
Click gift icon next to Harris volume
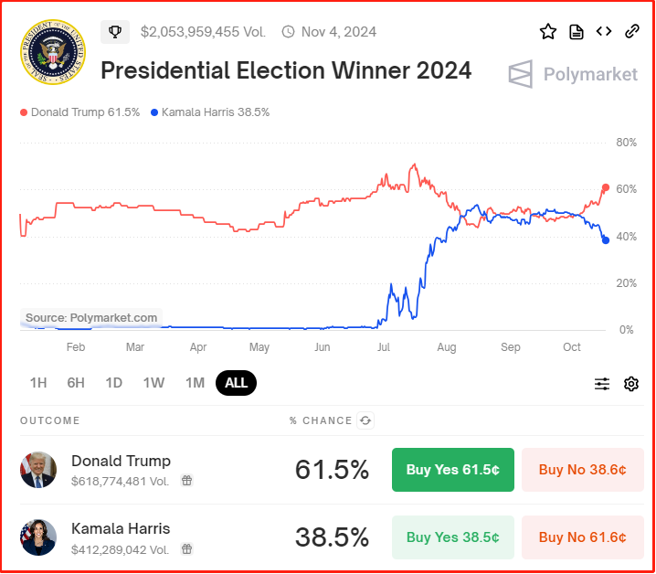click(x=186, y=548)
